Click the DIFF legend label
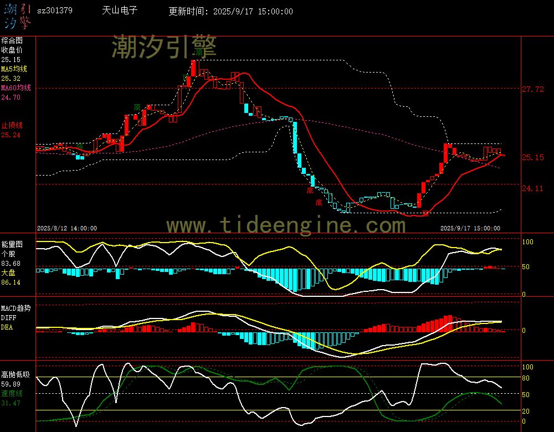The width and height of the screenshot is (554, 432). (8, 318)
